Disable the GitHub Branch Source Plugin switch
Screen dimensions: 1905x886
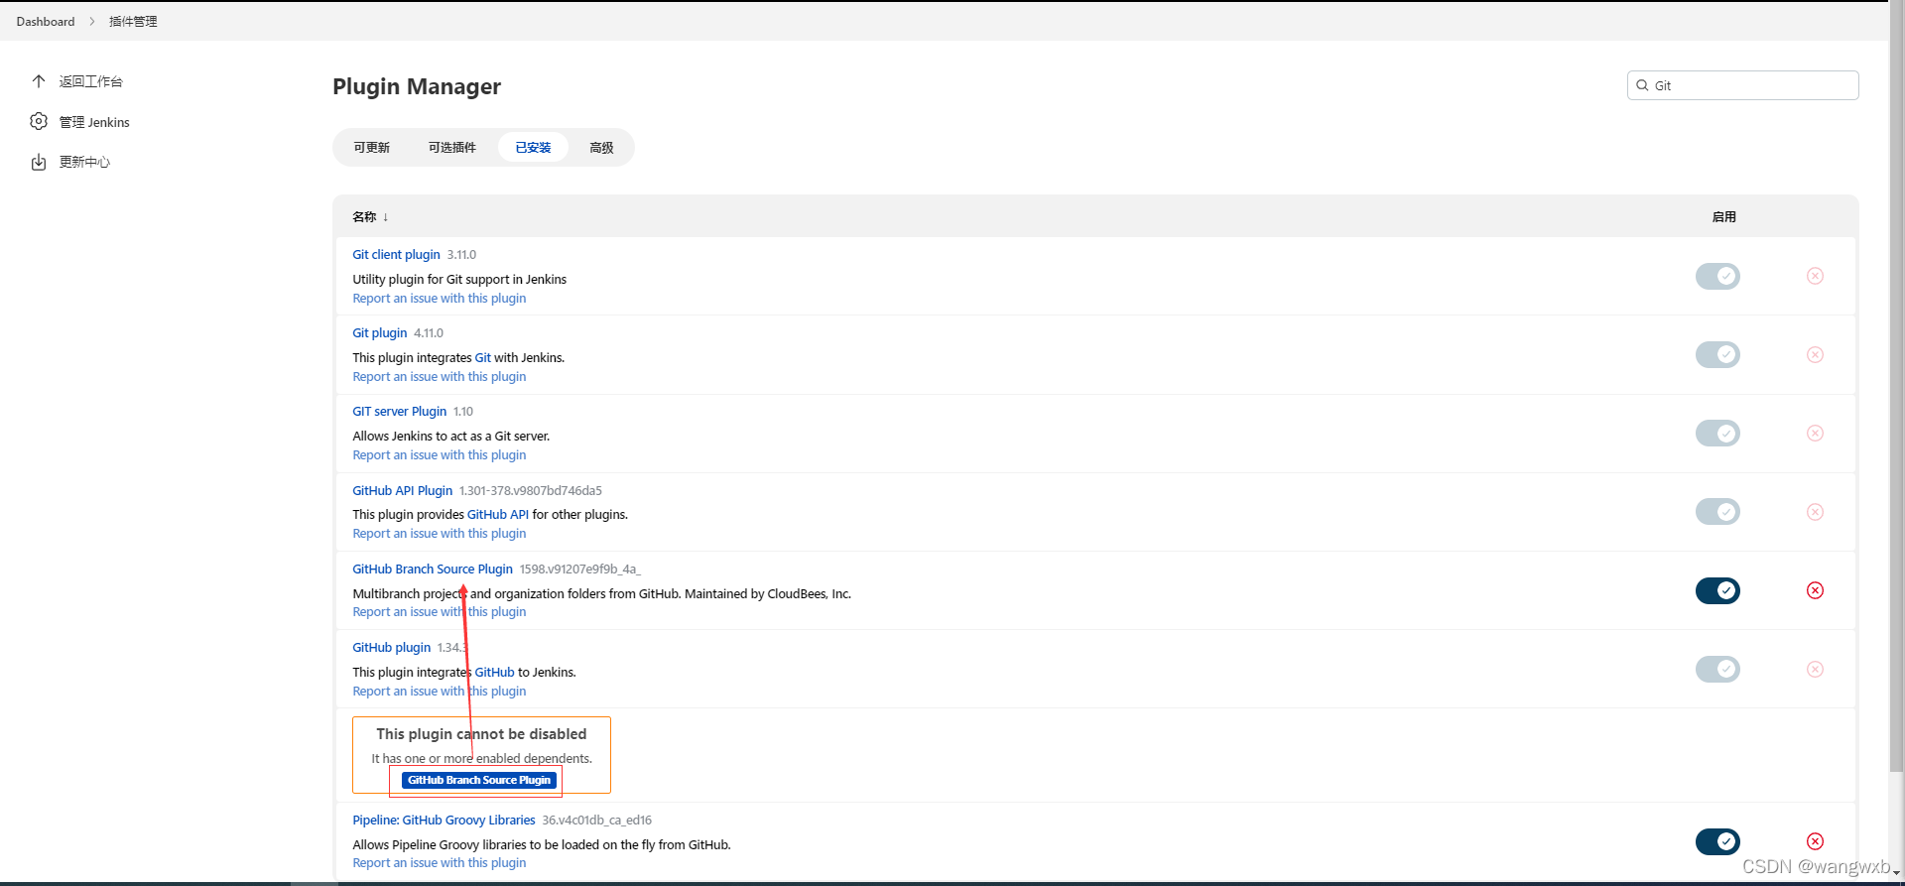[x=1717, y=590]
